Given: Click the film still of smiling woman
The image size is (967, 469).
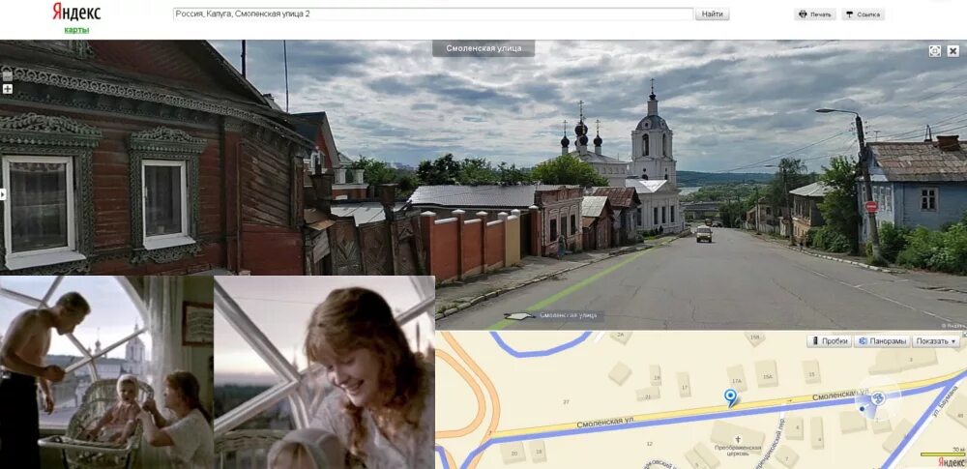Looking at the screenshot, I should click(x=324, y=372).
